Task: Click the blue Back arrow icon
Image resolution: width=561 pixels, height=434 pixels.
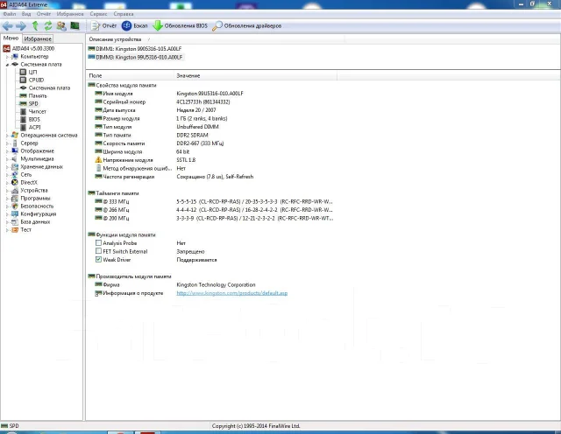Action: (x=8, y=25)
